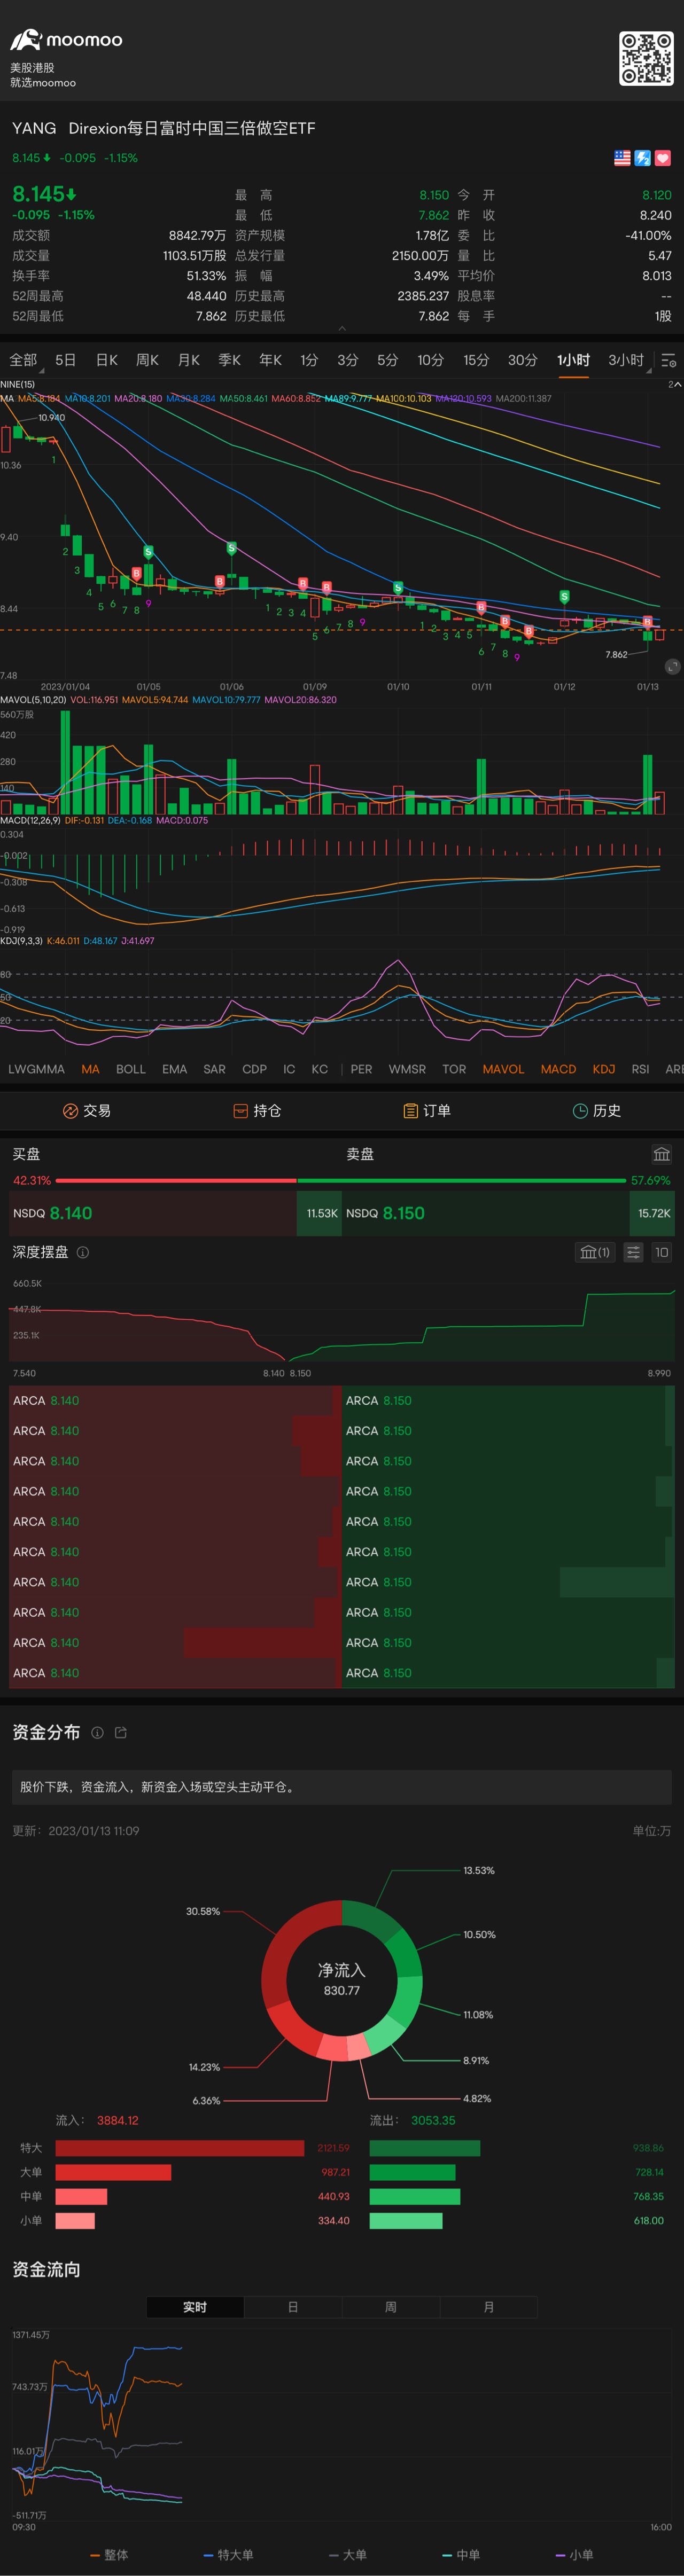Tap the moomoo logo in header
Screen dimensions: 684x2576
click(x=66, y=40)
